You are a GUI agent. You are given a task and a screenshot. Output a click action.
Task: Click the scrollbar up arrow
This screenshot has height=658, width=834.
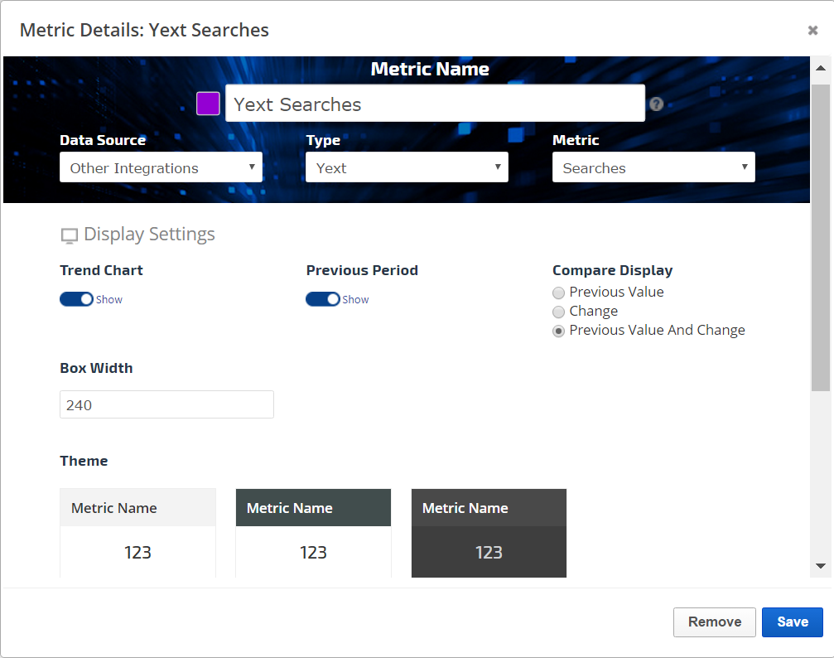pyautogui.click(x=820, y=69)
